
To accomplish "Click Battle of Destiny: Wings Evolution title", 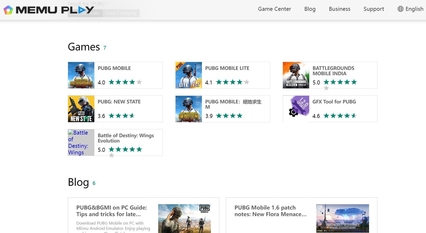I will click(126, 138).
